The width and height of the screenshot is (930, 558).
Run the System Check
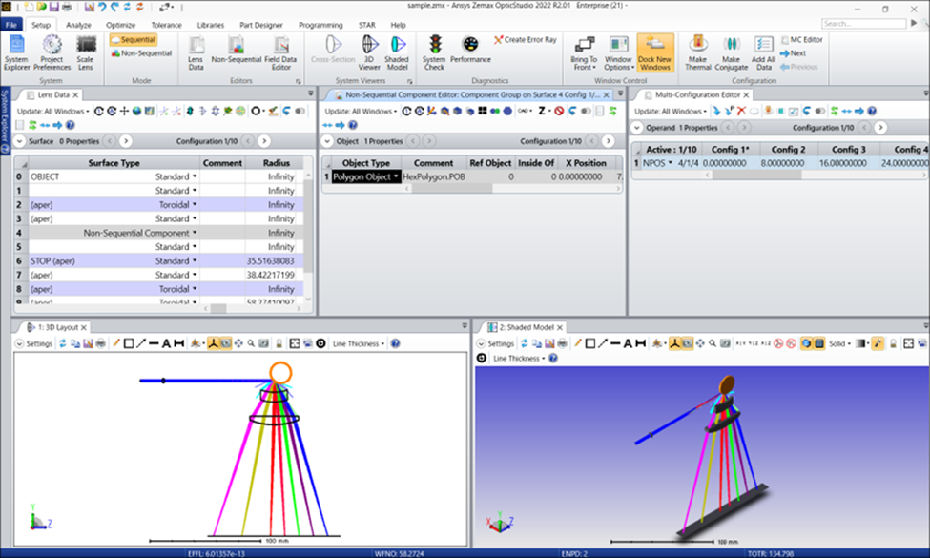[434, 52]
